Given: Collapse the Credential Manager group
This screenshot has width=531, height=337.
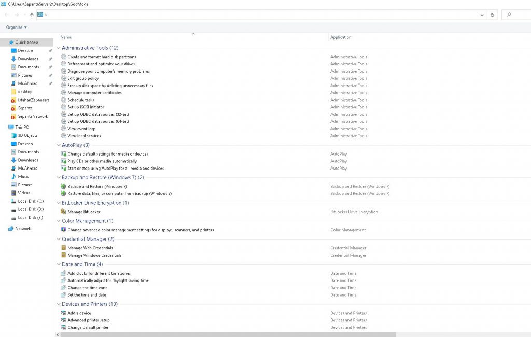Looking at the screenshot, I should 58,239.
